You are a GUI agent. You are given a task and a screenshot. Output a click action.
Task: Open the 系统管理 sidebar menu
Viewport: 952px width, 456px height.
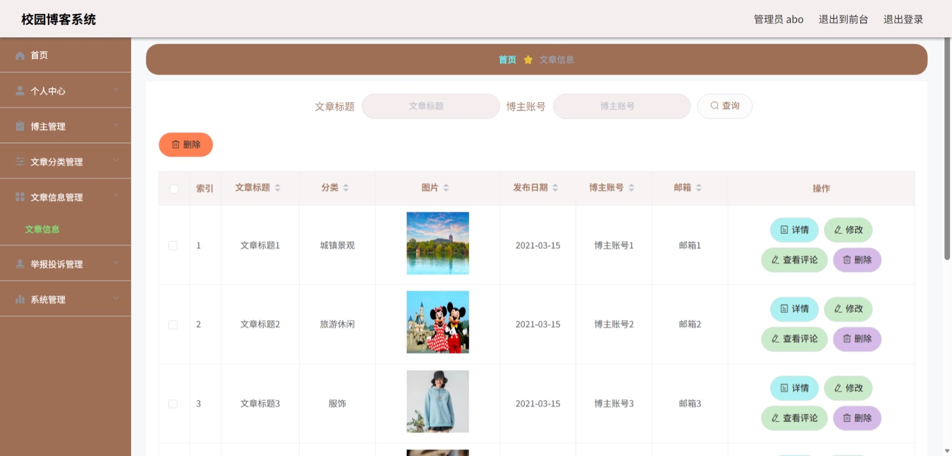[x=65, y=299]
